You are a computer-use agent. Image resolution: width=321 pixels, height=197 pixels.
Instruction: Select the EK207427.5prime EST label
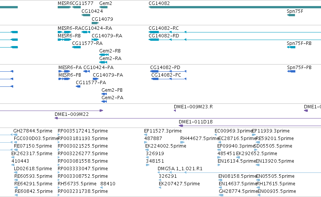coord(179,184)
